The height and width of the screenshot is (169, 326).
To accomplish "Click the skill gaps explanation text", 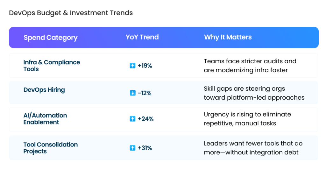I will pos(254,93).
